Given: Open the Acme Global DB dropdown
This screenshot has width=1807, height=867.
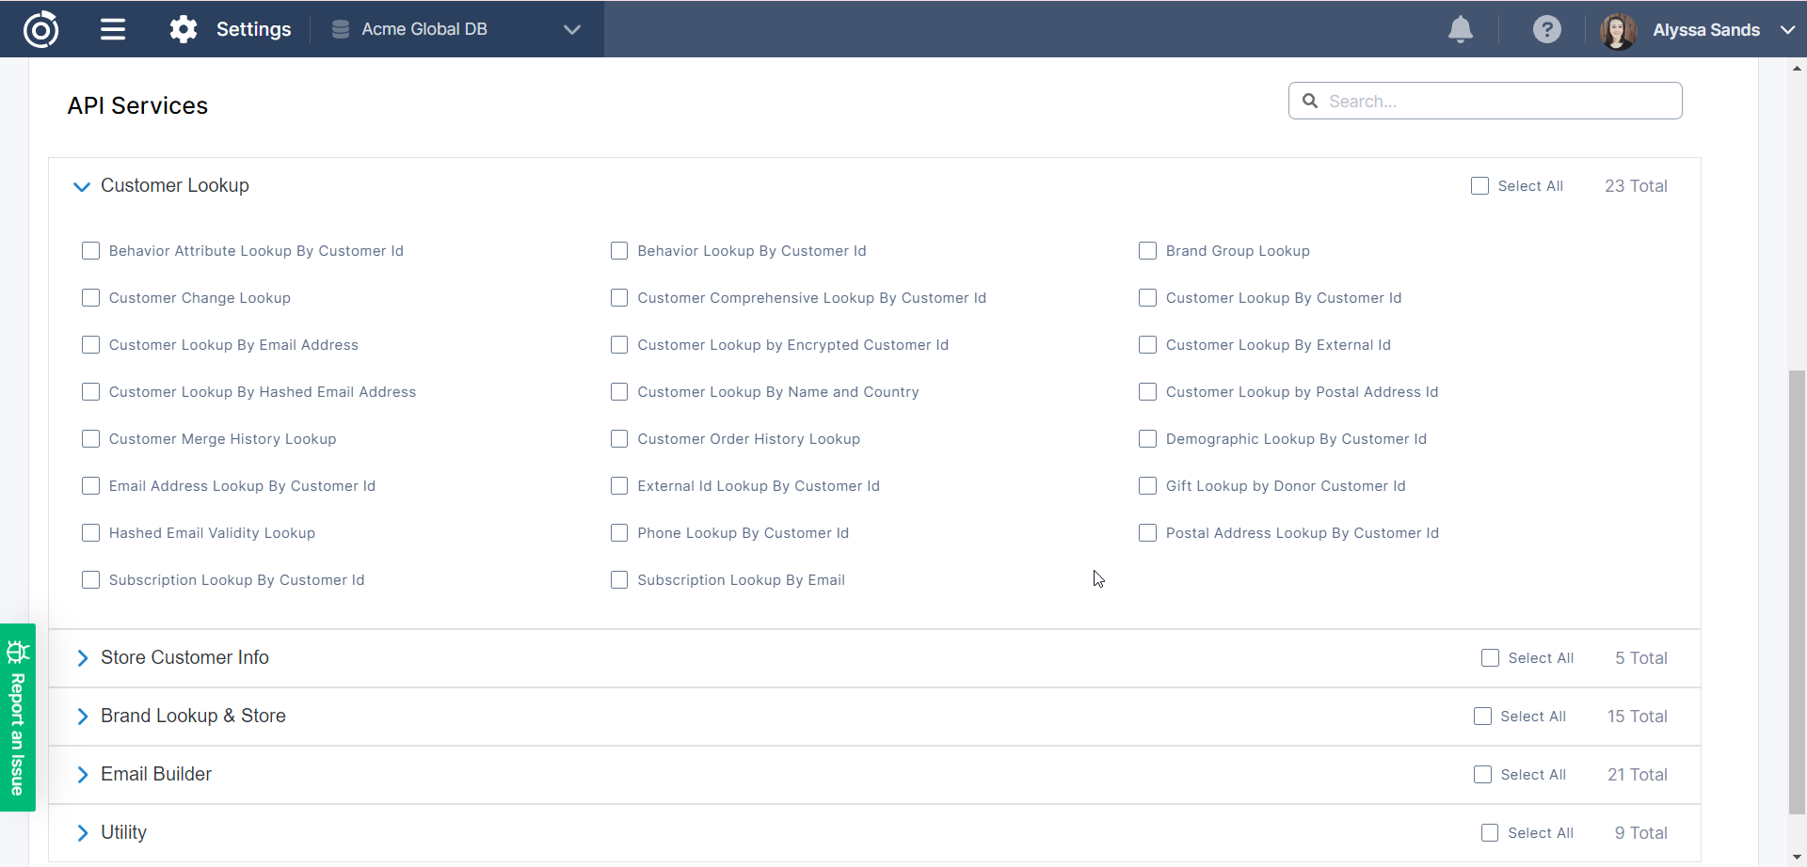Looking at the screenshot, I should (571, 29).
